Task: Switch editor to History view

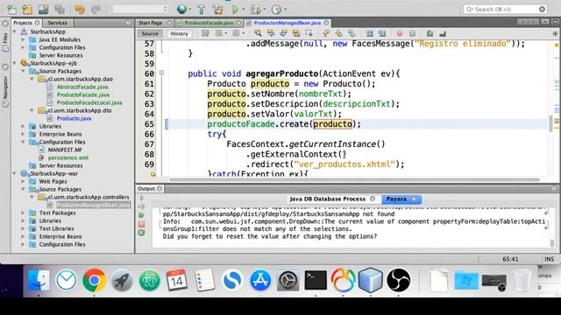Action: click(x=179, y=33)
